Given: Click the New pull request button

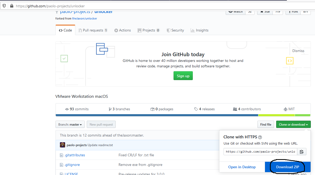Looking at the screenshot, I should pos(101,125).
